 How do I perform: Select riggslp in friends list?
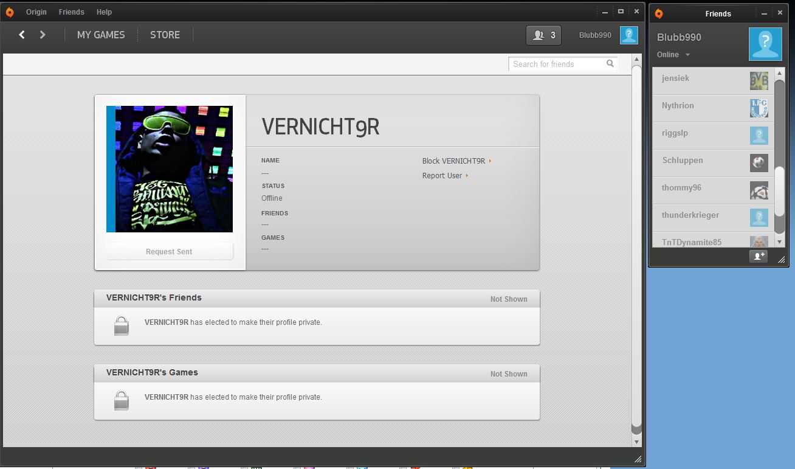point(713,136)
